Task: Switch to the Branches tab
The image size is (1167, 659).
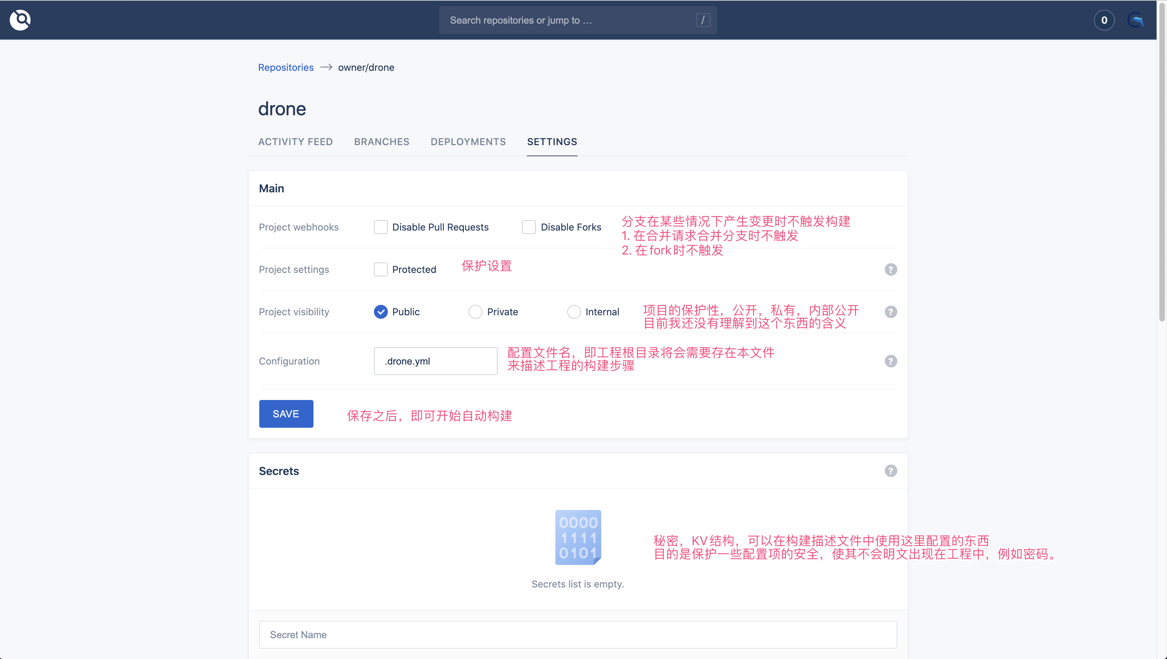Action: coord(382,142)
